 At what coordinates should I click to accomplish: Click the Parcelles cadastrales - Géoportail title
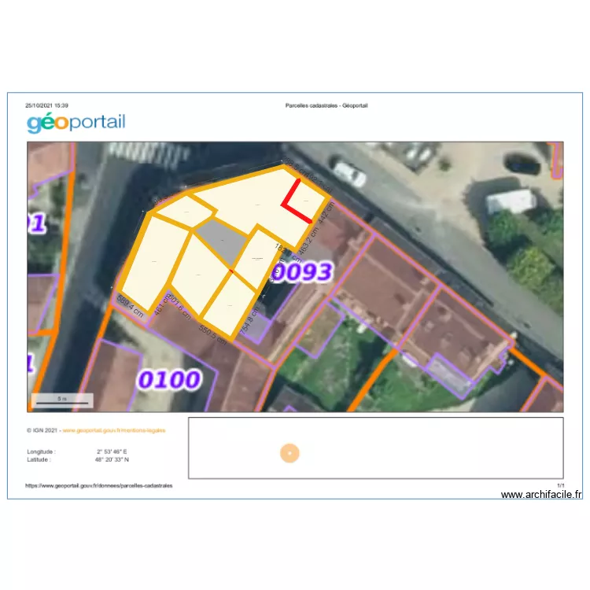pyautogui.click(x=326, y=105)
